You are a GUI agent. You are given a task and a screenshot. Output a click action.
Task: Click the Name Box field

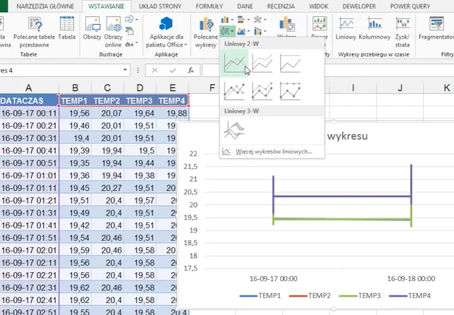pyautogui.click(x=61, y=71)
